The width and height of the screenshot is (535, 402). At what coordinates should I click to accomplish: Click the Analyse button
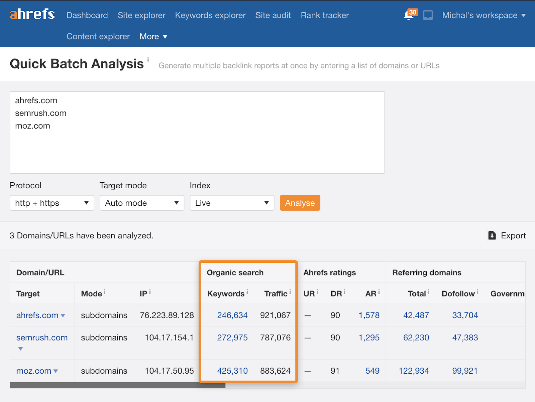point(300,203)
